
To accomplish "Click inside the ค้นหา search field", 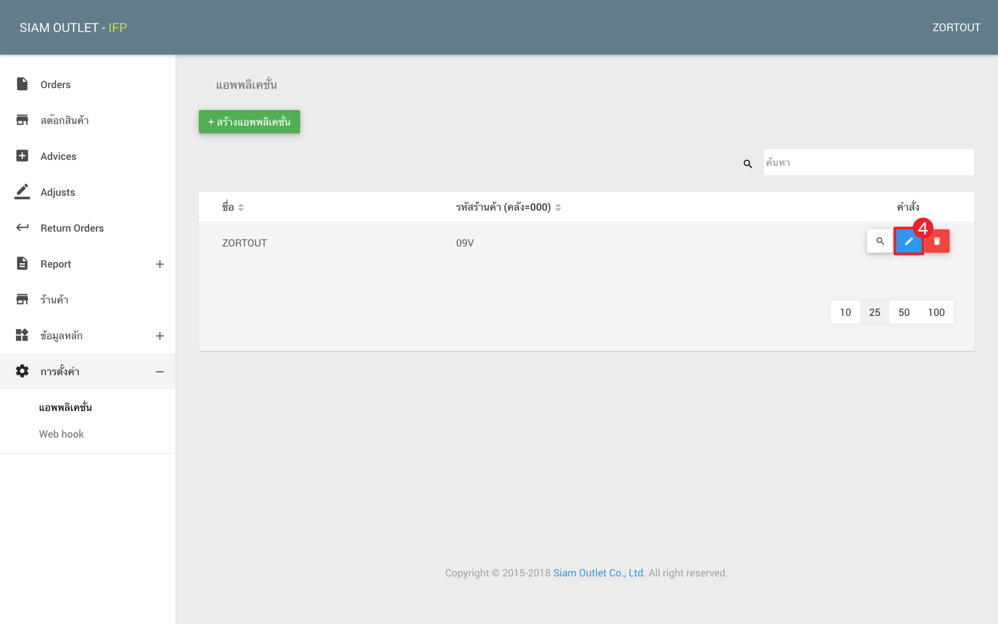I will point(869,163).
